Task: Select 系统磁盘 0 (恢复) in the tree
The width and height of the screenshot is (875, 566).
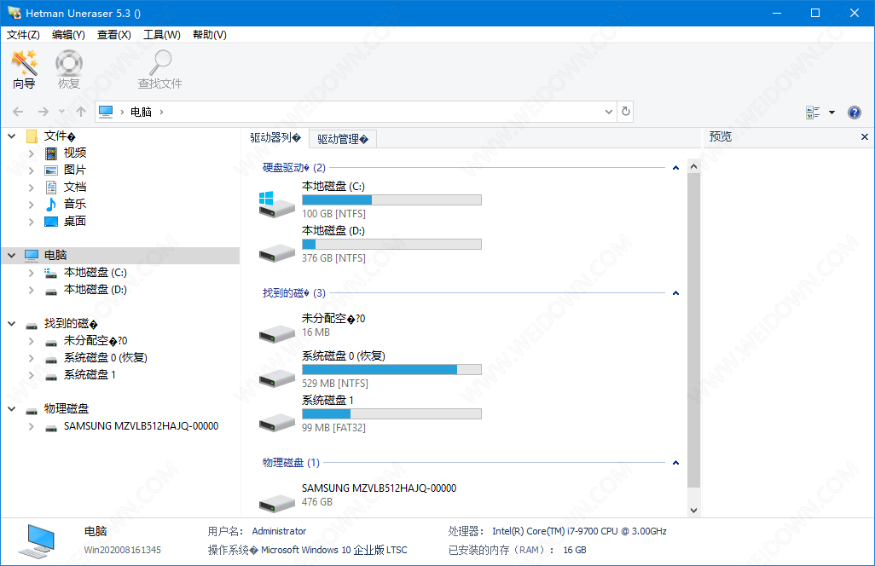Action: pyautogui.click(x=106, y=358)
